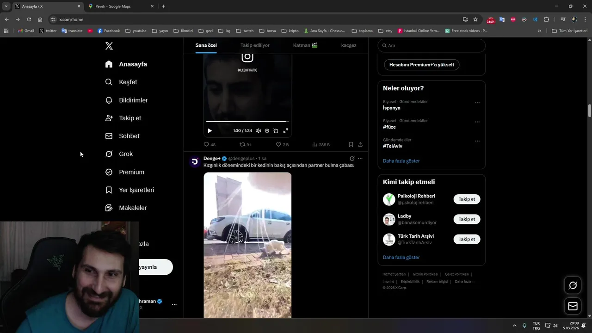Reply to post with 48 comments
The width and height of the screenshot is (592, 333).
(210, 145)
